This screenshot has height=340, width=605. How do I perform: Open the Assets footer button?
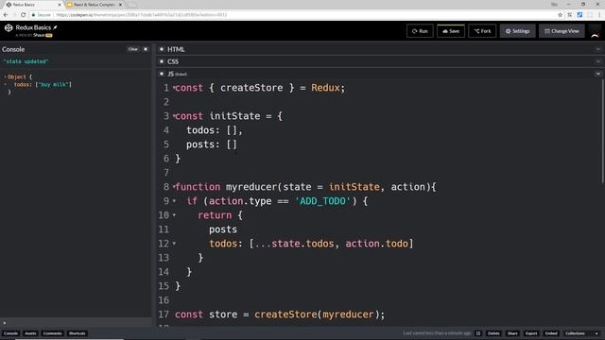click(30, 333)
